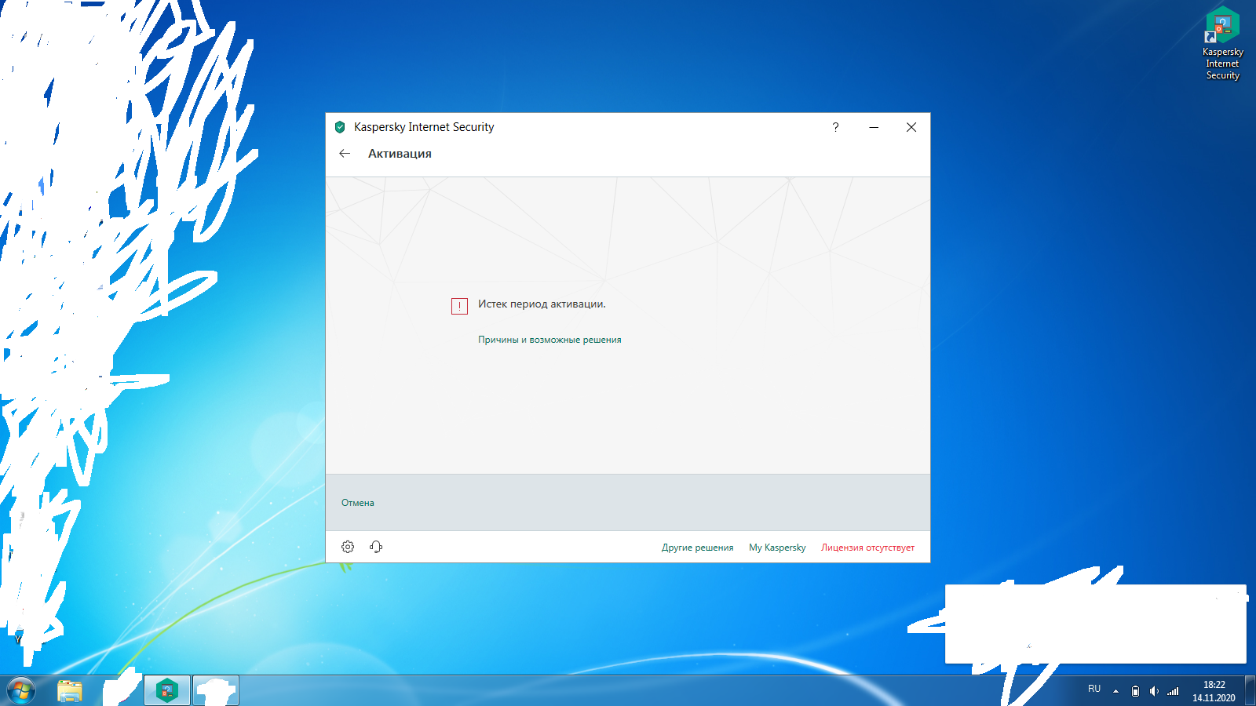1256x706 pixels.
Task: Click the red Лицензия отсутствует link
Action: click(867, 548)
